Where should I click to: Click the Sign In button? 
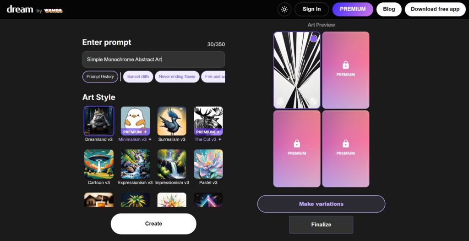[x=311, y=9]
